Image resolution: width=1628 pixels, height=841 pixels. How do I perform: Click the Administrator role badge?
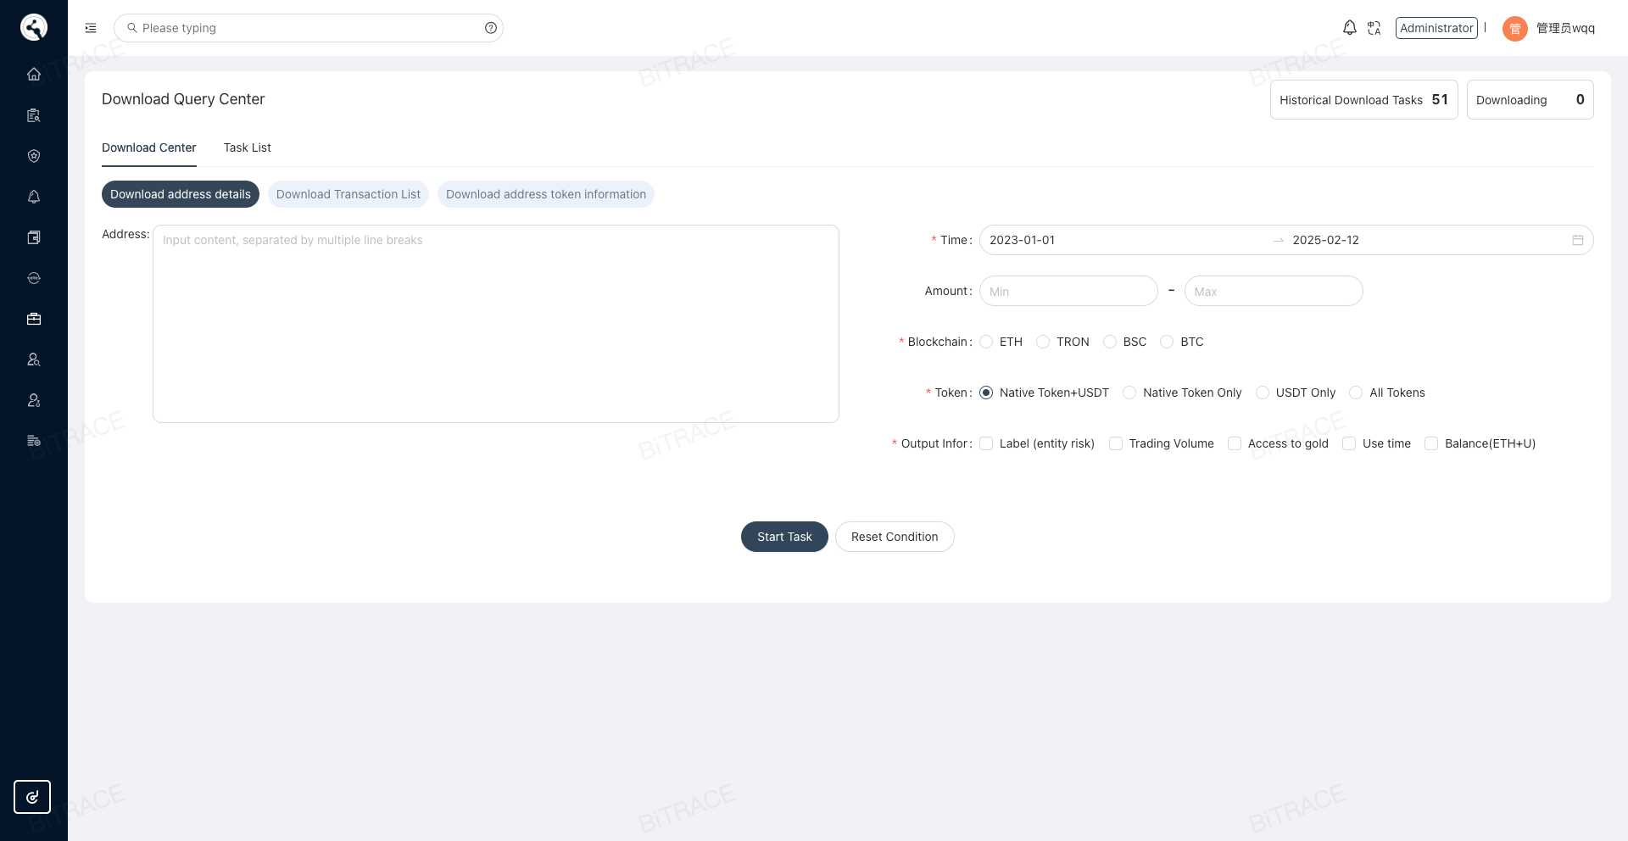pyautogui.click(x=1436, y=28)
